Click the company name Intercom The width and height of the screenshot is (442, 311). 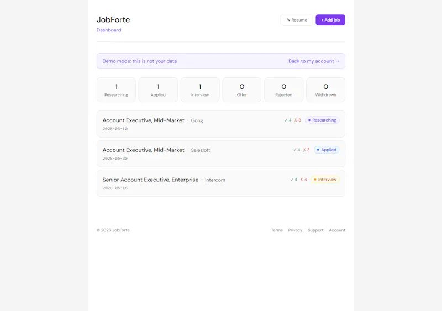pyautogui.click(x=215, y=180)
